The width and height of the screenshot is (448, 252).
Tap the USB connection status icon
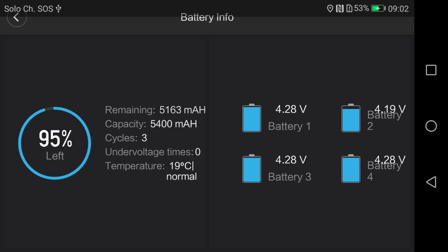point(59,9)
